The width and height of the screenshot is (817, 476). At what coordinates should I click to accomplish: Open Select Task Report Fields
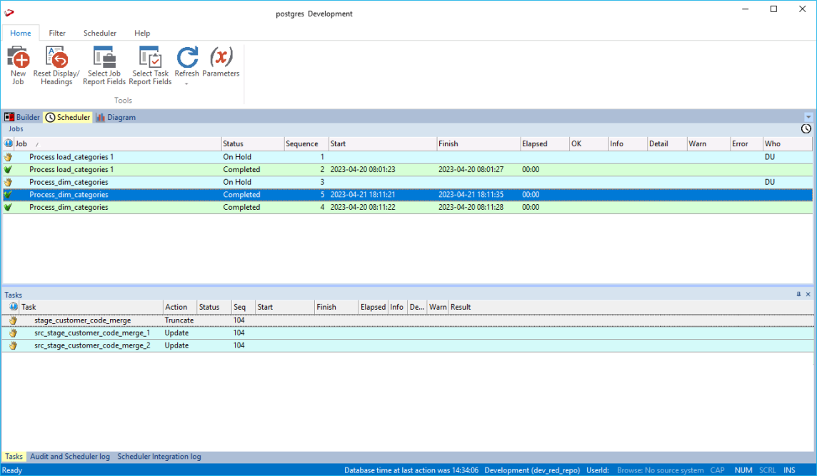[150, 59]
